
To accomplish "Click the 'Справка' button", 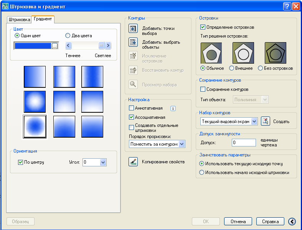I will 270,222.
